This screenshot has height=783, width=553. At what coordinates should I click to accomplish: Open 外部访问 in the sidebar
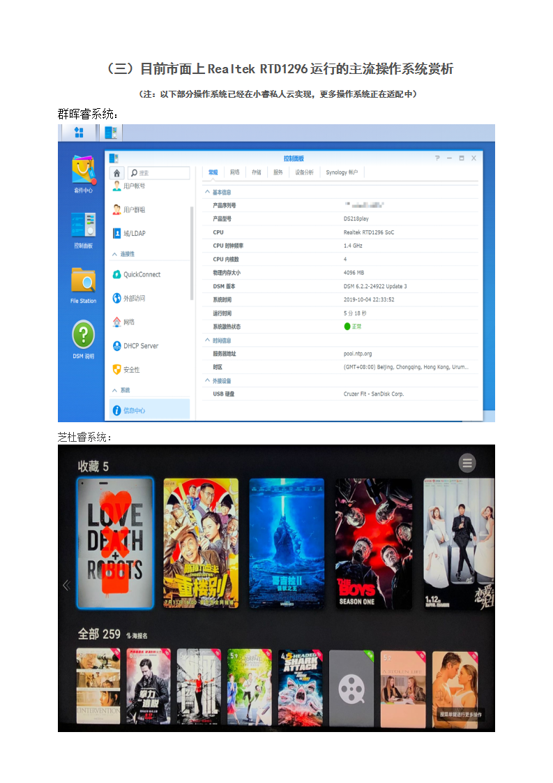coord(129,298)
